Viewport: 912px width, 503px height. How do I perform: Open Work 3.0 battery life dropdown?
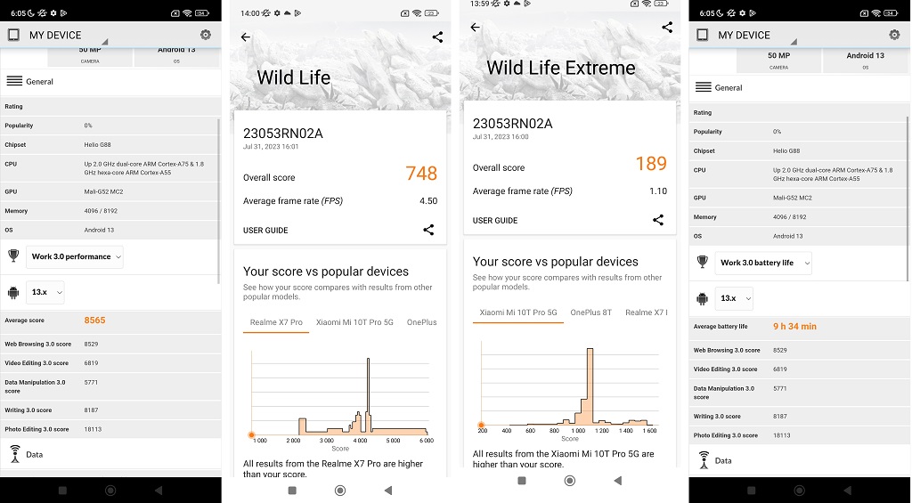(763, 263)
